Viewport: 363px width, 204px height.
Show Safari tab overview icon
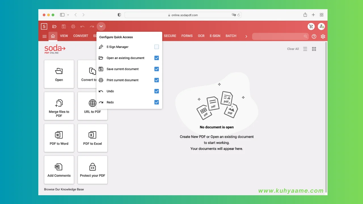tap(322, 15)
